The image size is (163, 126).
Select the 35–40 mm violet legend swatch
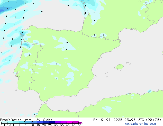[x=64, y=123]
